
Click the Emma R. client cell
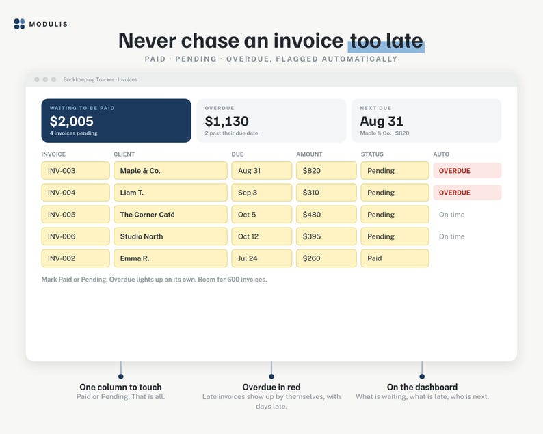tap(170, 258)
